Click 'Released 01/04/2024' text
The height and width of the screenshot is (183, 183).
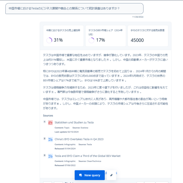65,149
